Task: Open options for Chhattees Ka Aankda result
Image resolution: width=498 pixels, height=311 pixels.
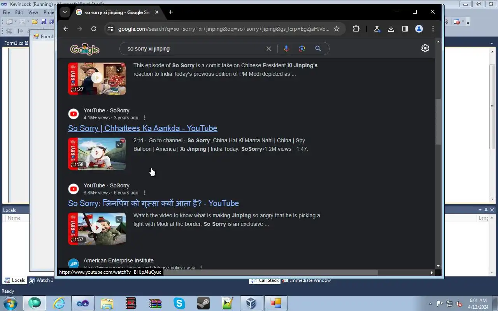Action: tap(145, 118)
